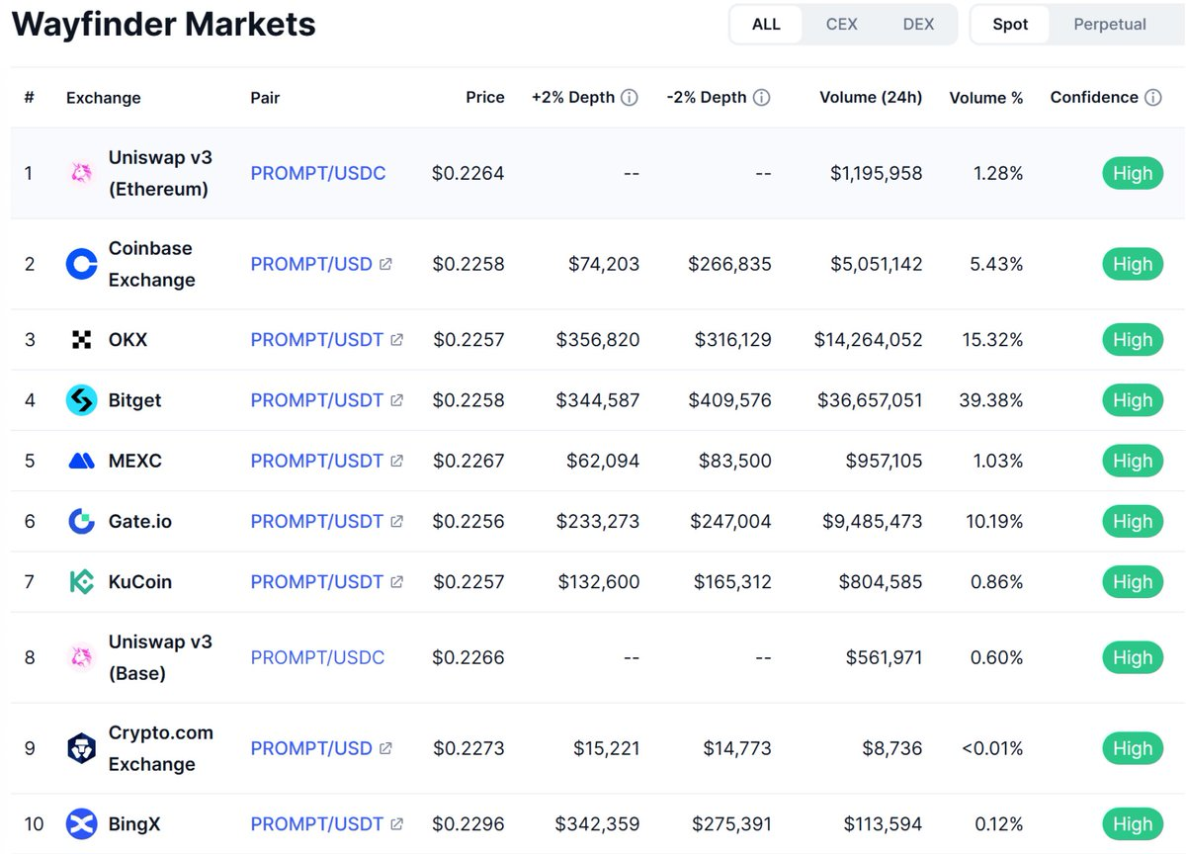1186x854 pixels.
Task: Switch to the DEX filter tab
Action: pos(918,25)
